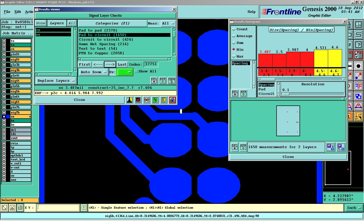Screen dimensions: 364x221
Task: Enable the Show All checkbox
Action: click(x=136, y=71)
